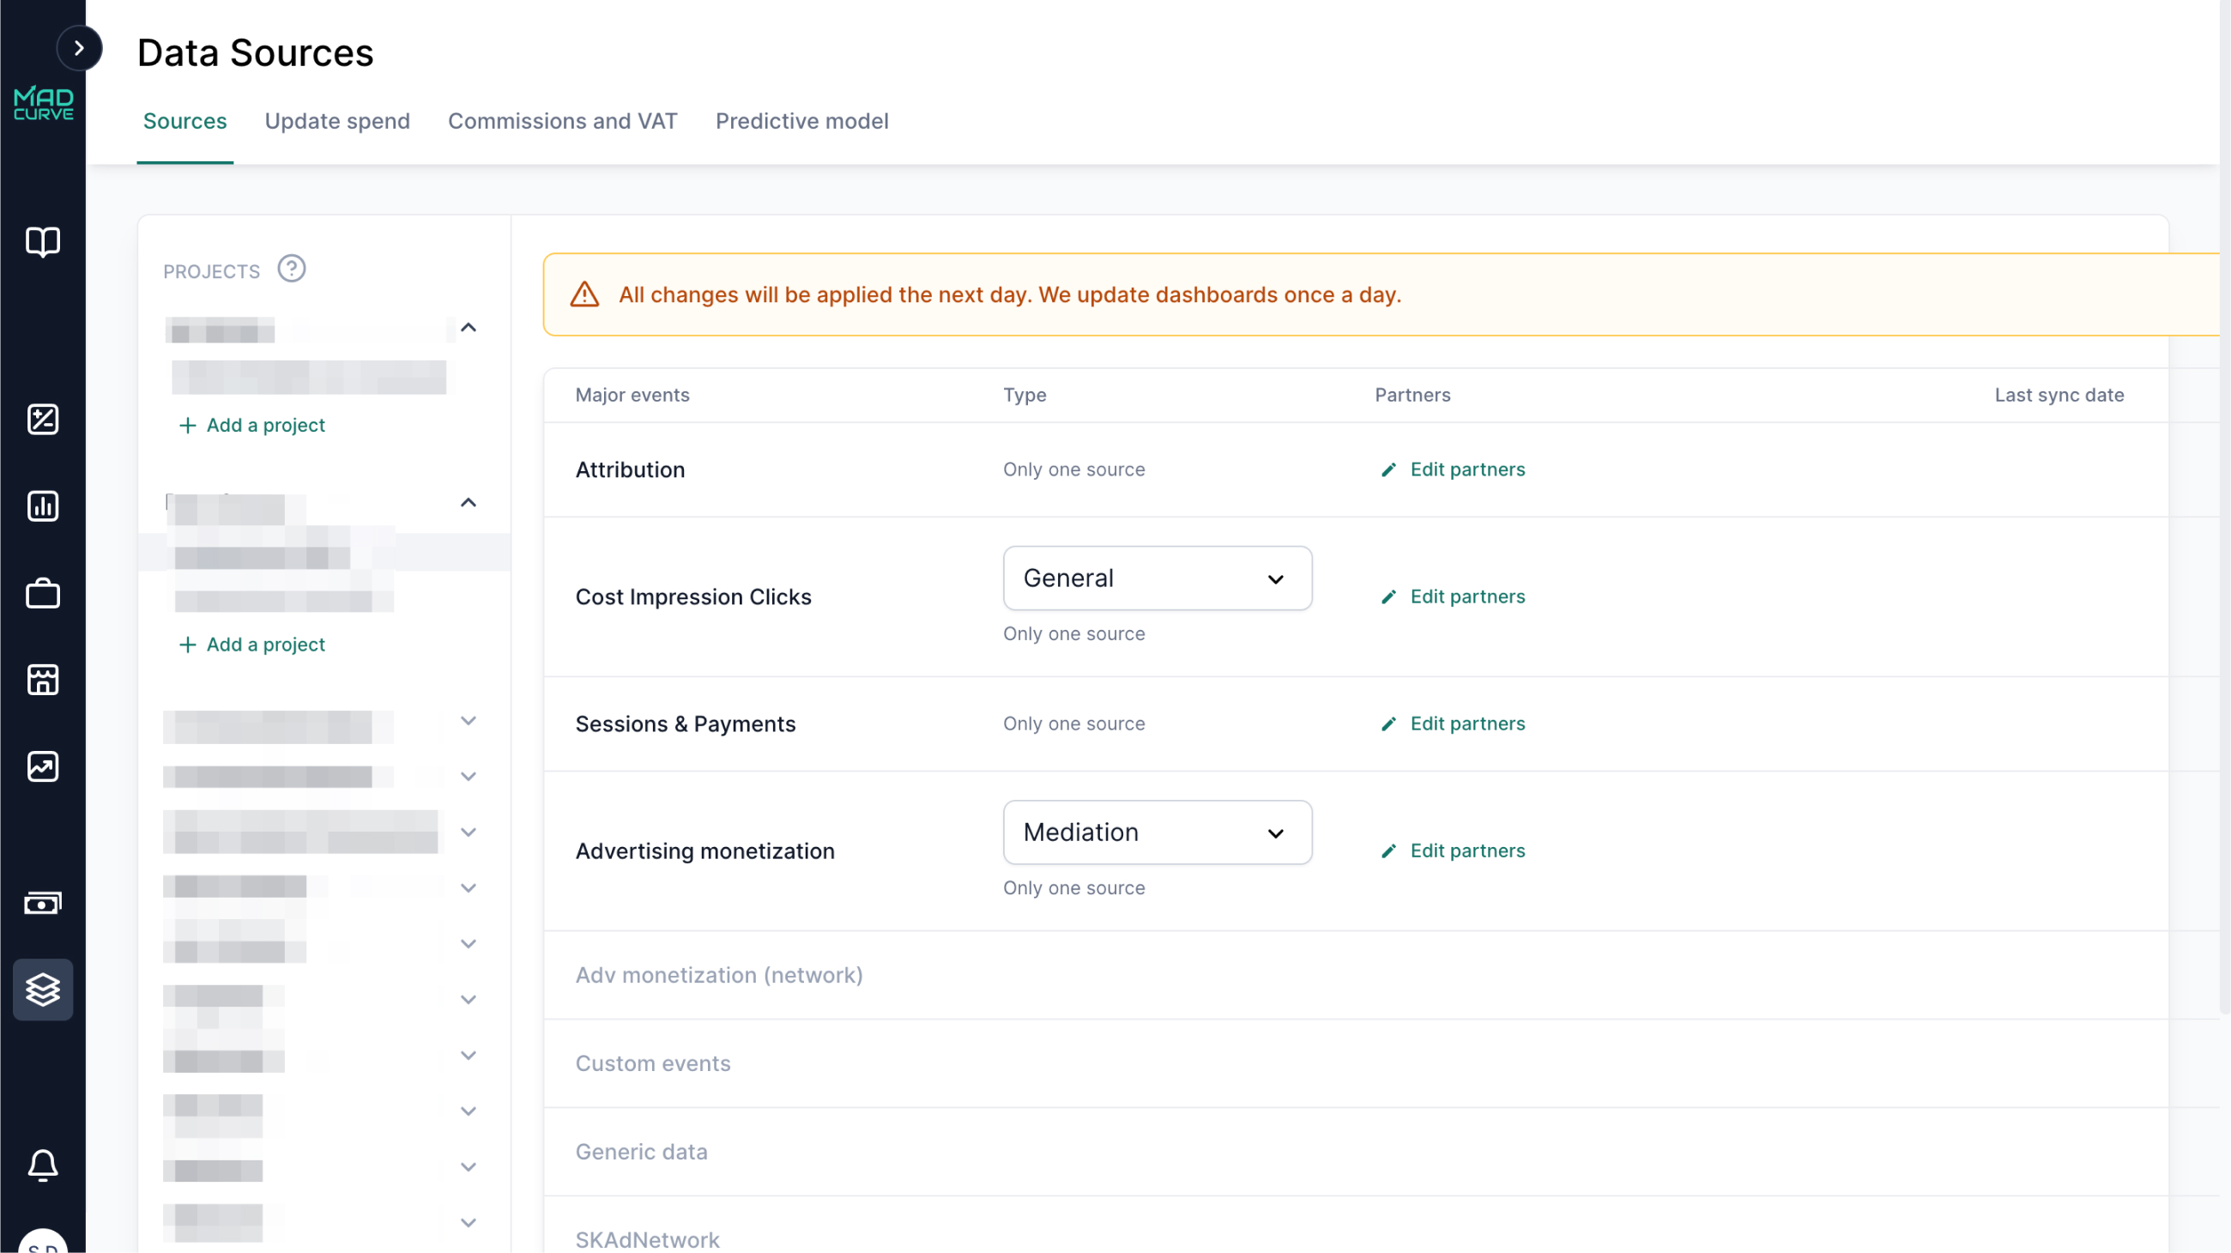Open the notifications bell icon
The width and height of the screenshot is (2231, 1253).
(42, 1165)
